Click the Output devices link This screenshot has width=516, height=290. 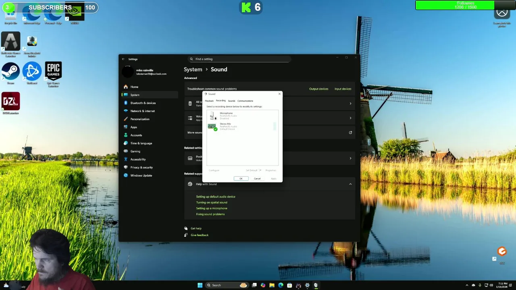[x=318, y=89]
